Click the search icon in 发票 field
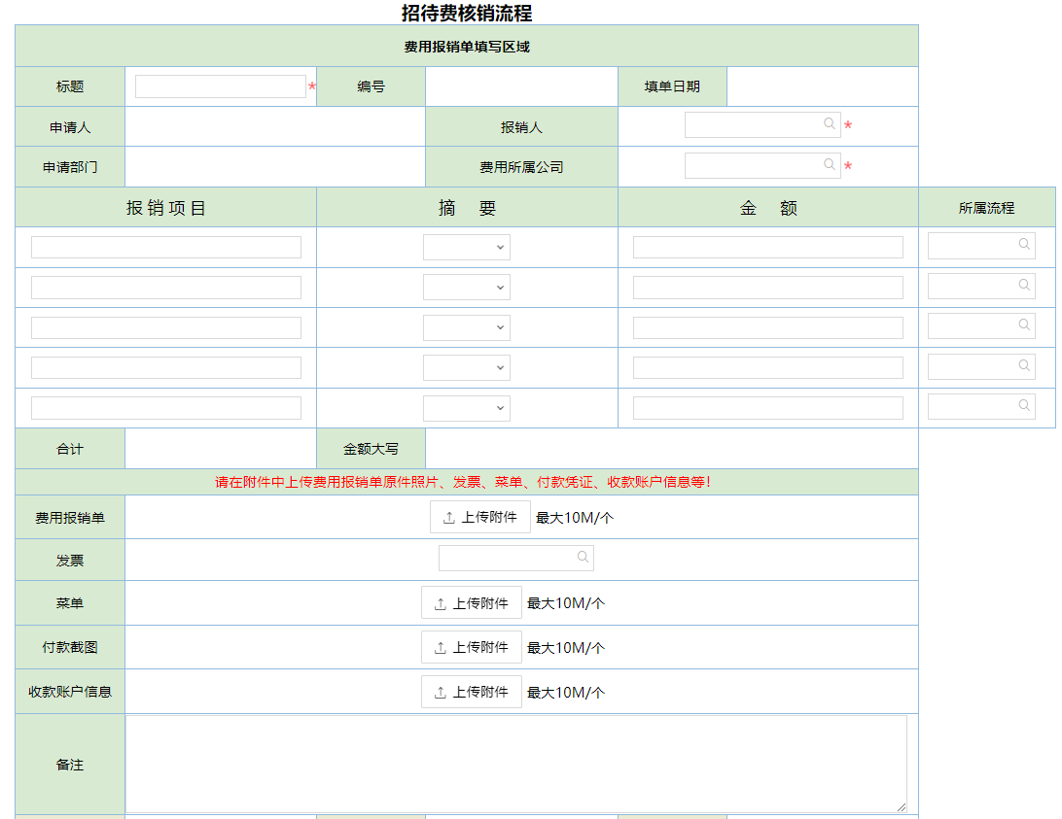1062x819 pixels. (x=583, y=557)
